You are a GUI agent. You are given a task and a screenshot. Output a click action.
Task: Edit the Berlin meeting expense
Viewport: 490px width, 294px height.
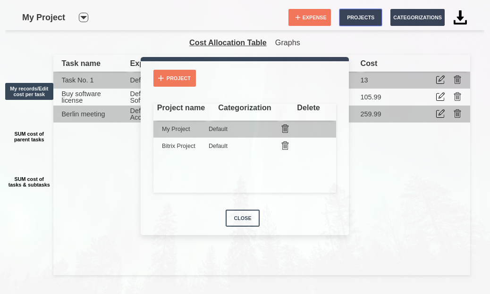point(440,114)
